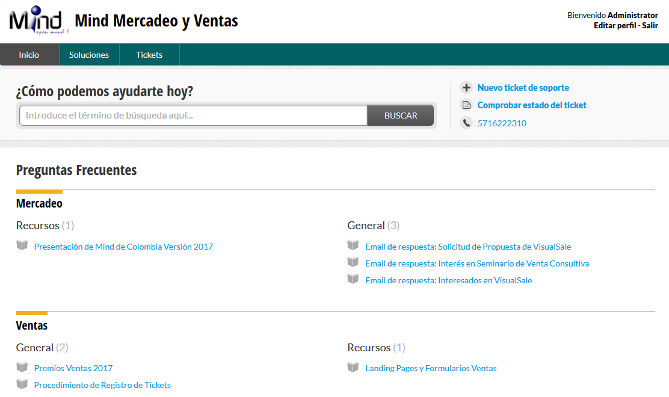This screenshot has height=397, width=669.
Task: Open Email de respuesta: Solicitud de Propuesta article
Action: click(x=468, y=247)
